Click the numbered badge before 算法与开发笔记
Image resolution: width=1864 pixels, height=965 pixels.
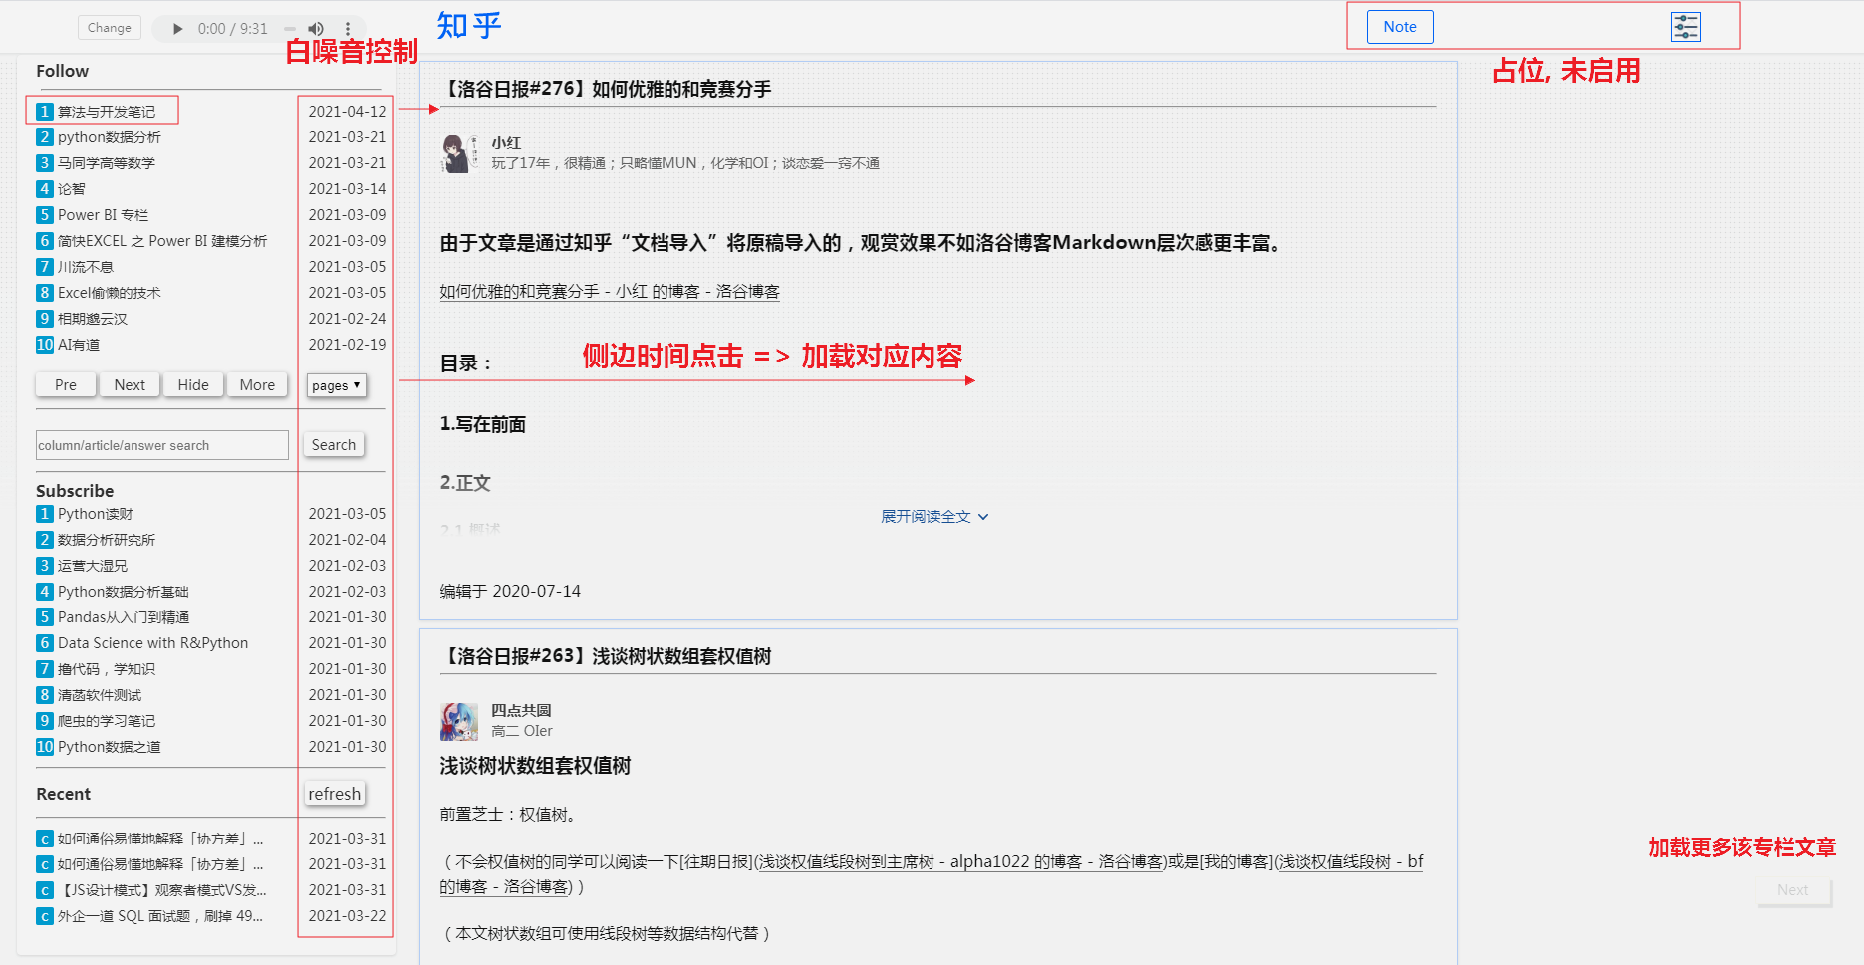[45, 111]
